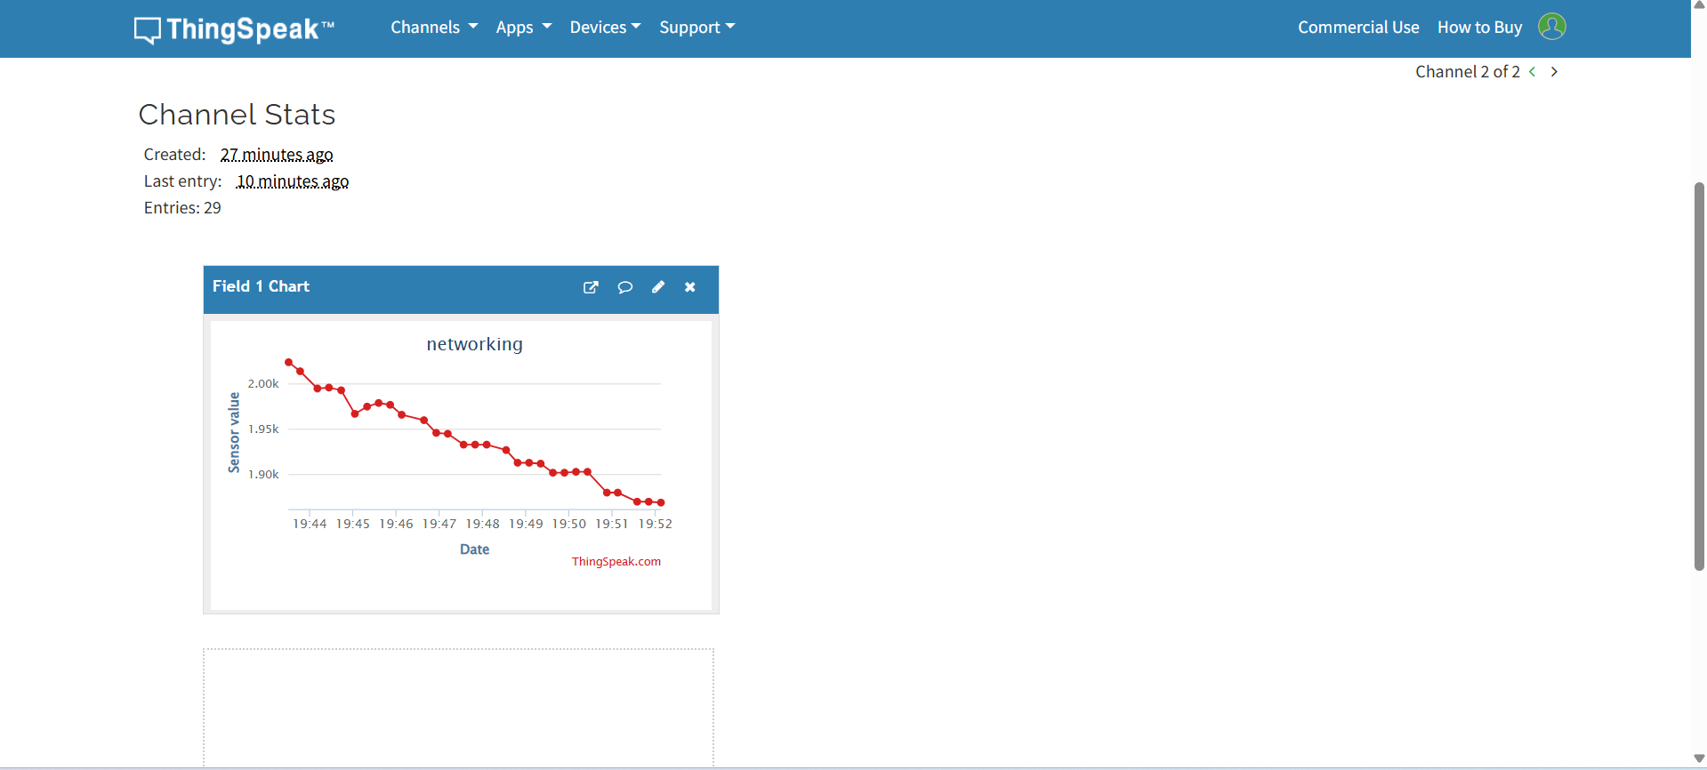Click the 1.90k y-axis label
Screen dimensions: 1707x770
pyautogui.click(x=263, y=475)
